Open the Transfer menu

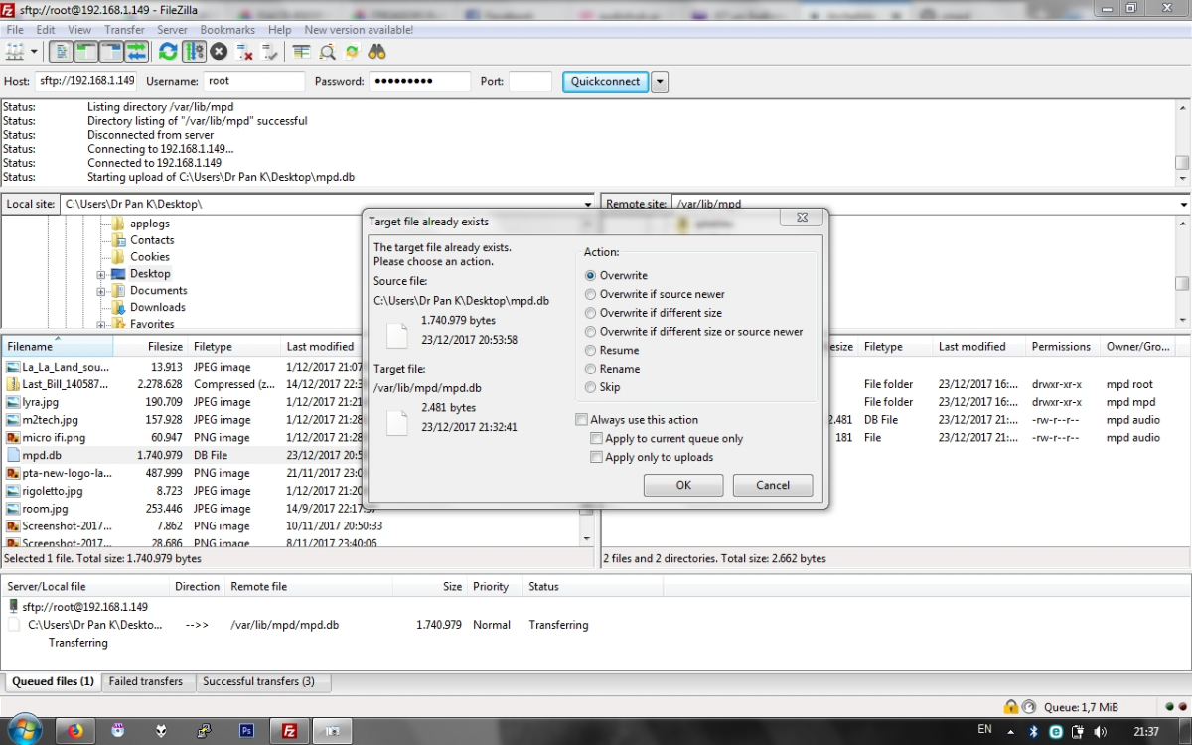(124, 30)
